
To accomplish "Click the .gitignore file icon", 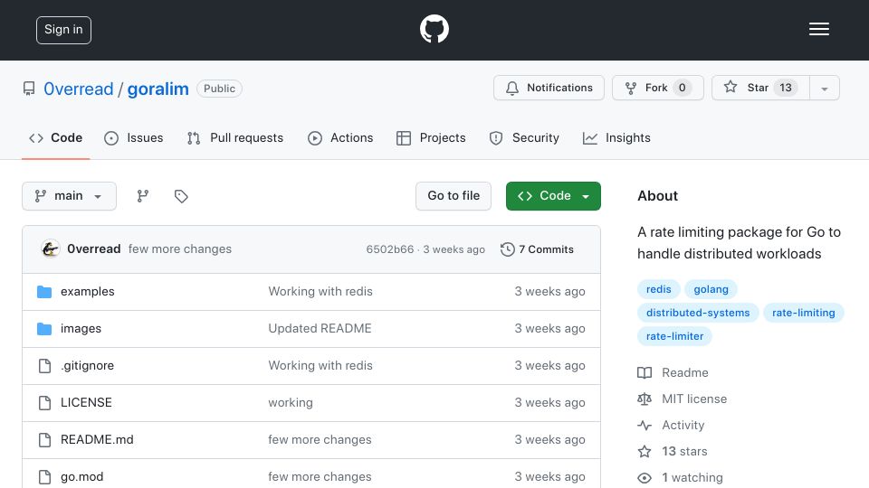I will pyautogui.click(x=44, y=366).
